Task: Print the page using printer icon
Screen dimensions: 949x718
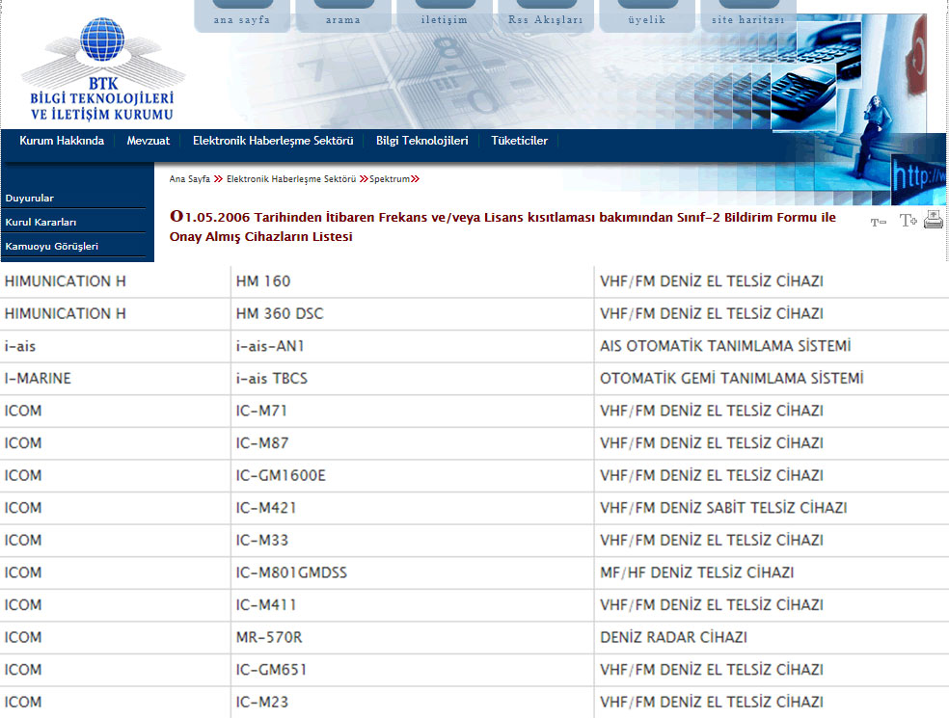Action: click(934, 220)
